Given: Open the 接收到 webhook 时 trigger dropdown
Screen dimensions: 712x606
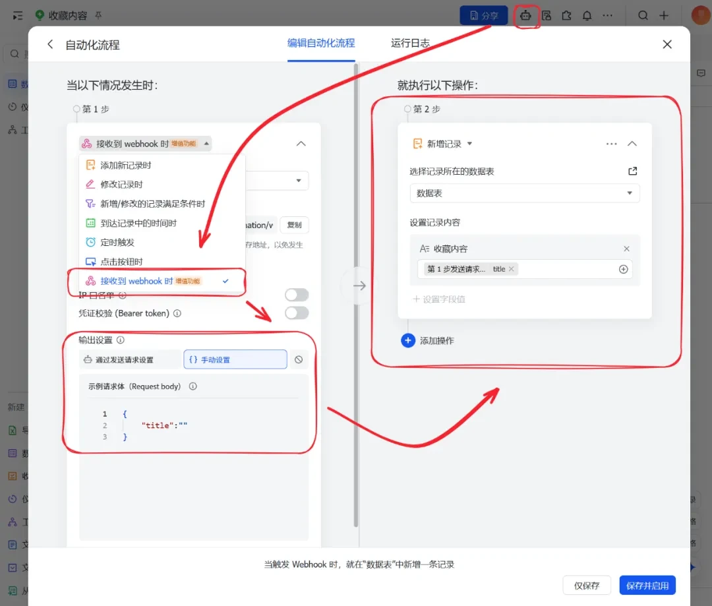Looking at the screenshot, I should coord(145,144).
